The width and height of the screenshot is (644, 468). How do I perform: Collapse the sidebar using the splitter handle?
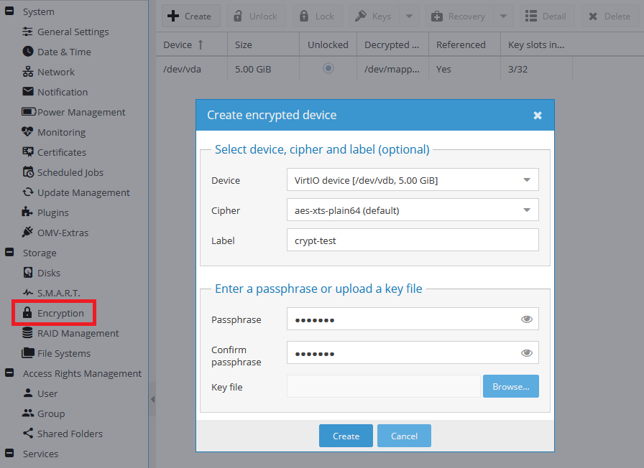pyautogui.click(x=152, y=400)
